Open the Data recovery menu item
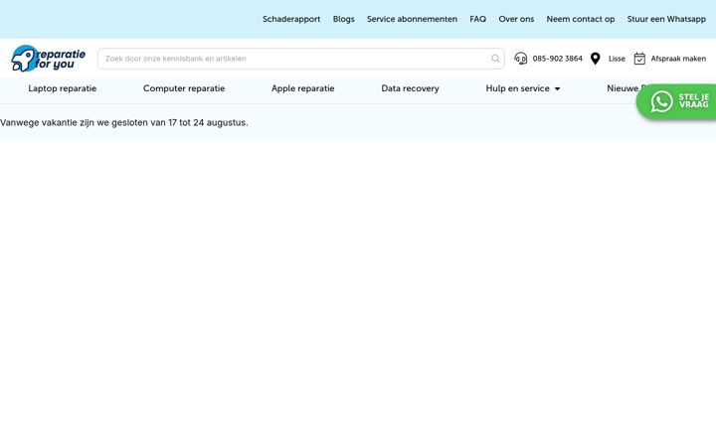This screenshot has height=447, width=716. pos(410,88)
